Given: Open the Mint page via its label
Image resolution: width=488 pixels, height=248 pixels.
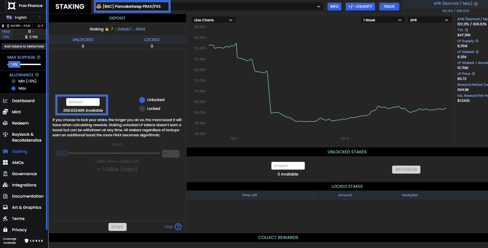Looking at the screenshot, I should 16,112.
